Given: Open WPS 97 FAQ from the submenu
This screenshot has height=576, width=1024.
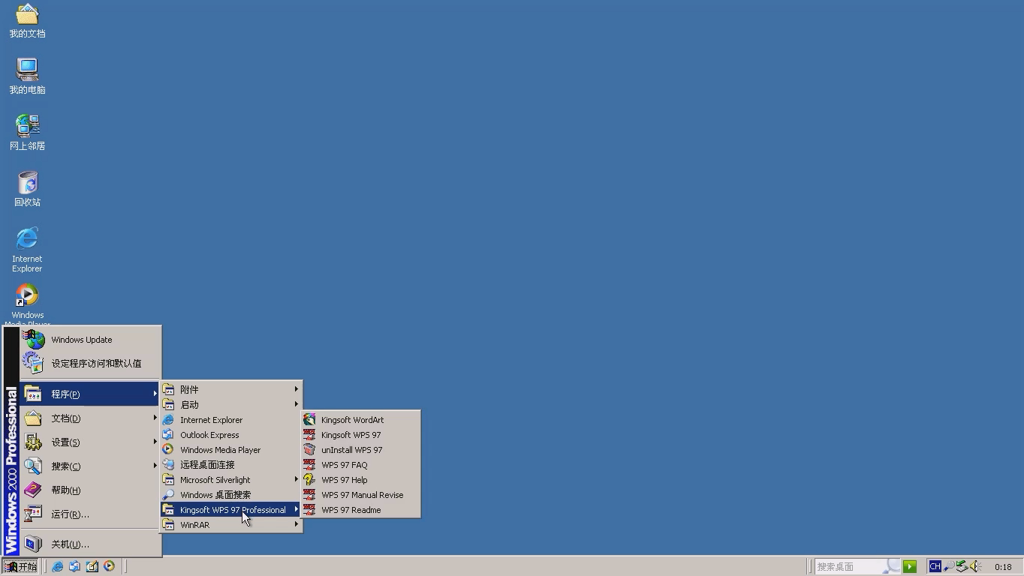Looking at the screenshot, I should (x=361, y=464).
